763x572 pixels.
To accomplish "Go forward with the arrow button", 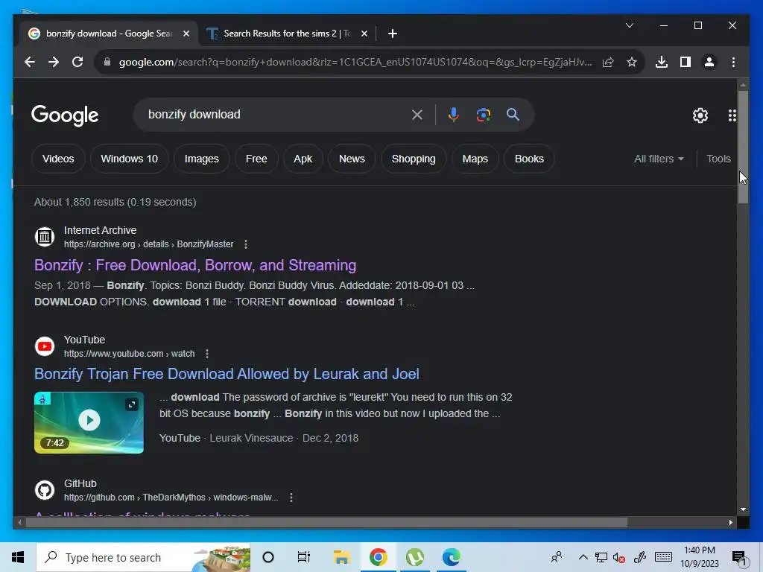I will pyautogui.click(x=54, y=62).
